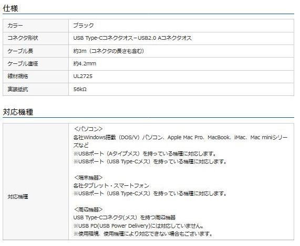Click the <端末機器> subheading text

pyautogui.click(x=88, y=177)
